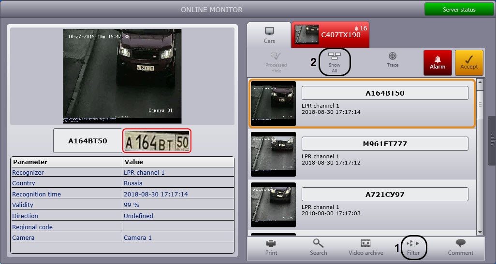The width and height of the screenshot is (496, 264).
Task: Accept plate with yellow checkmark button
Action: (x=468, y=63)
